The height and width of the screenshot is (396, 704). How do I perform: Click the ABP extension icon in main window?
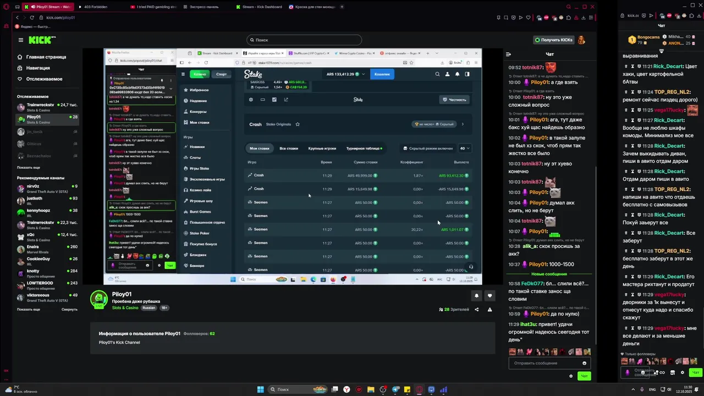546,18
